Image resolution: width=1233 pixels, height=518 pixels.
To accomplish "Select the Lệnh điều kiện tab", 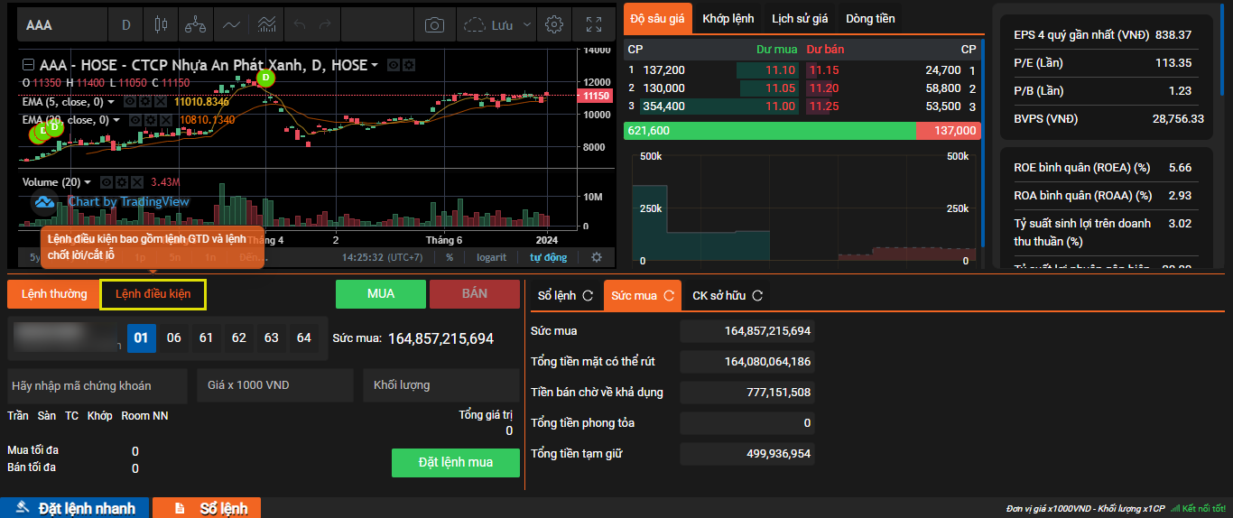I will coord(153,294).
